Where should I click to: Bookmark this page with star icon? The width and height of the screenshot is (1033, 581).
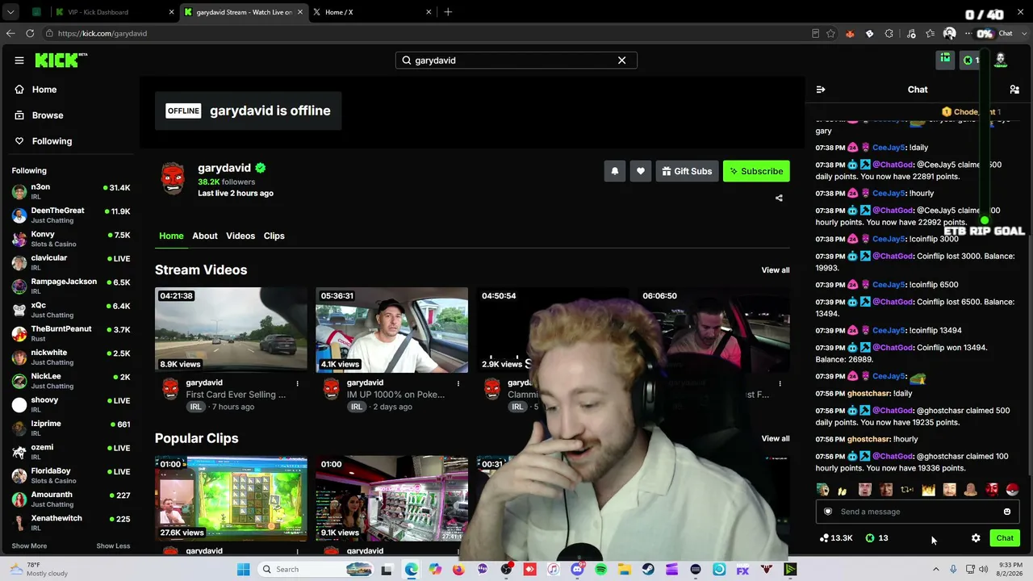(830, 33)
